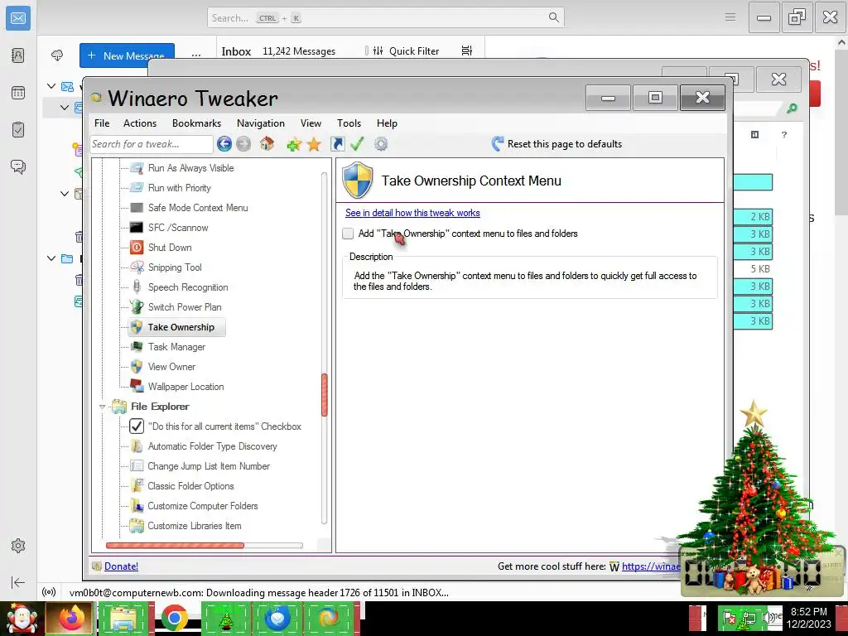848x636 pixels.
Task: Click the tree vertical scrollbar thumb
Action: coord(325,395)
